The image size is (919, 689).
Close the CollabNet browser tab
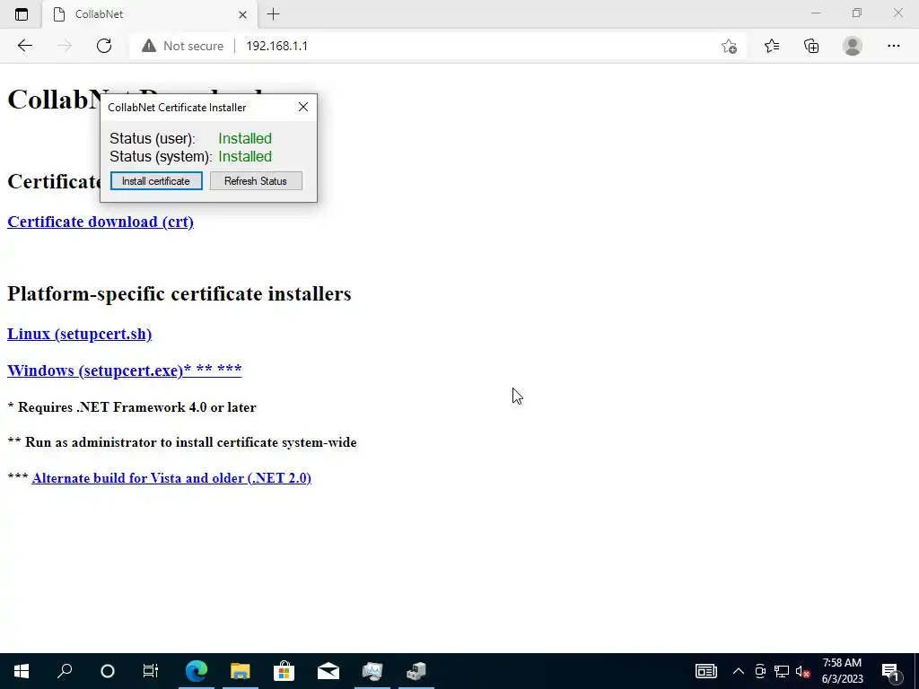point(242,14)
